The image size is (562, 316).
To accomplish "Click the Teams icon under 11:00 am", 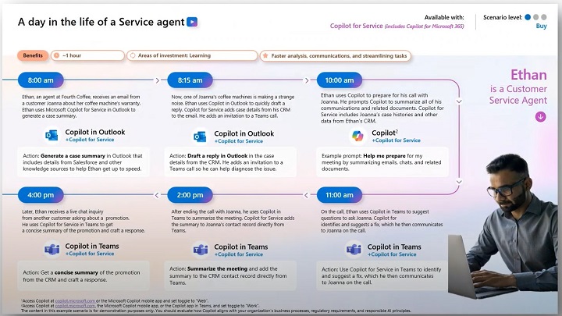I will click(351, 250).
